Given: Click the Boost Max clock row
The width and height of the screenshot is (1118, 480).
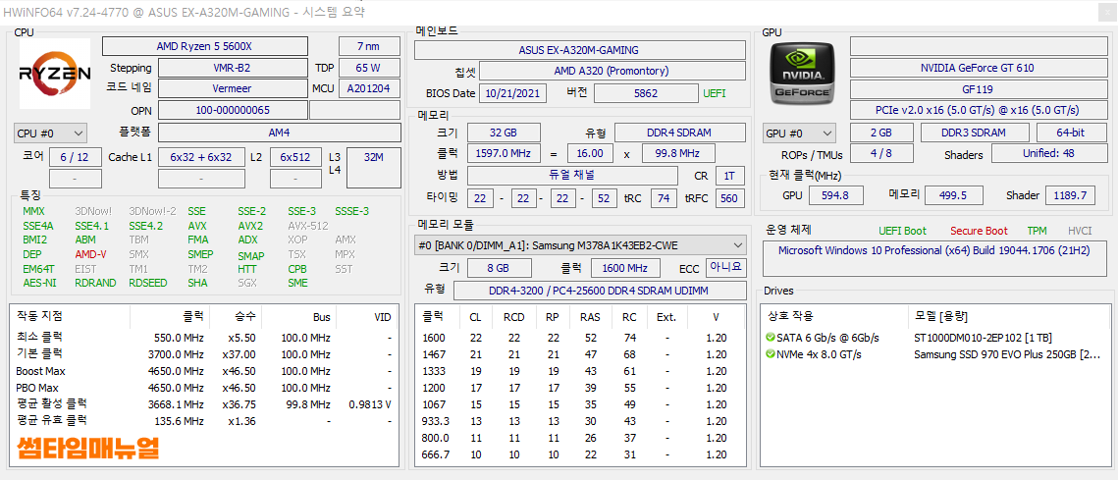Looking at the screenshot, I should (x=204, y=371).
